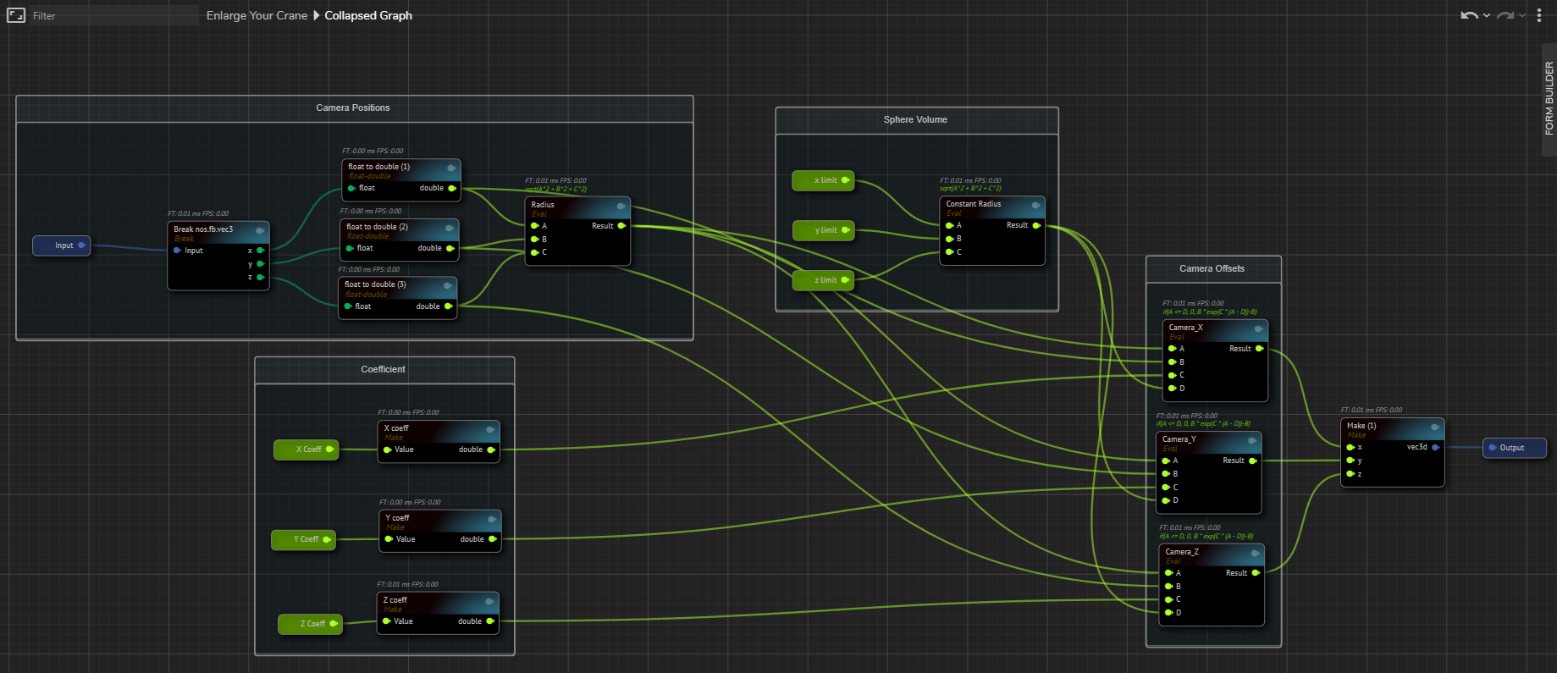Click the Make (1) node header icon
Viewport: 1557px width, 673px height.
[1434, 427]
